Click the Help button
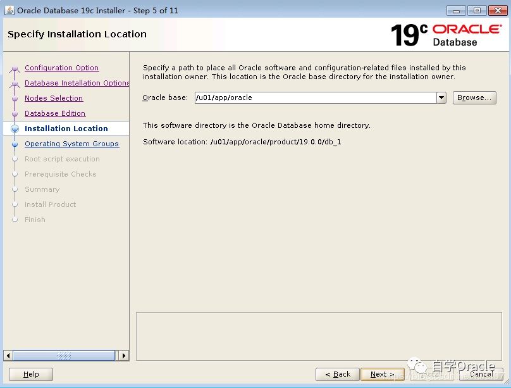Image resolution: width=511 pixels, height=388 pixels. 31,374
